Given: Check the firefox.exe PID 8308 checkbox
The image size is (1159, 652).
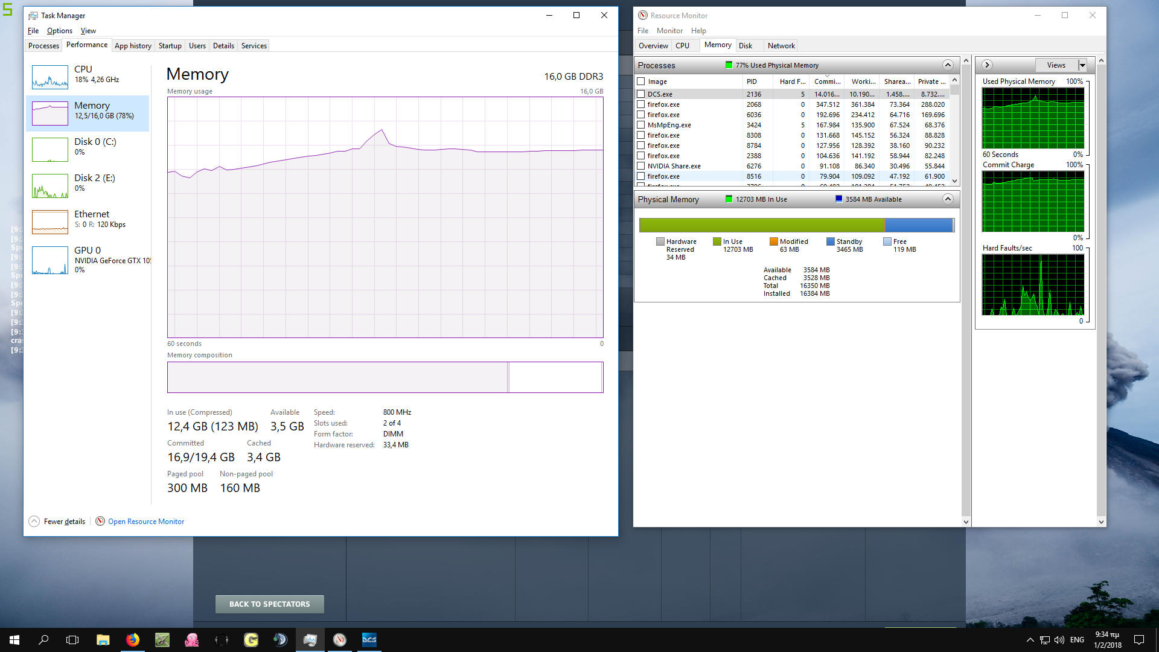Looking at the screenshot, I should point(641,135).
